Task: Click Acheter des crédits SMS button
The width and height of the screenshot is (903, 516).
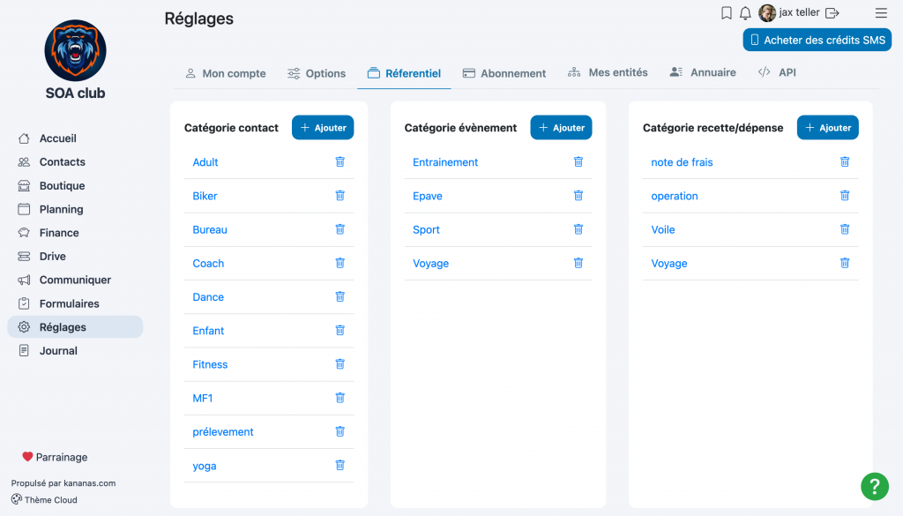Action: [817, 41]
